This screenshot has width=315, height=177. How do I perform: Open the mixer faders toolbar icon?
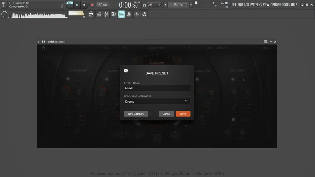pyautogui.click(x=106, y=14)
